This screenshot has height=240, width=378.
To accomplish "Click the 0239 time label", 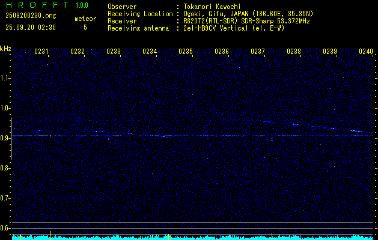I will click(x=330, y=52).
